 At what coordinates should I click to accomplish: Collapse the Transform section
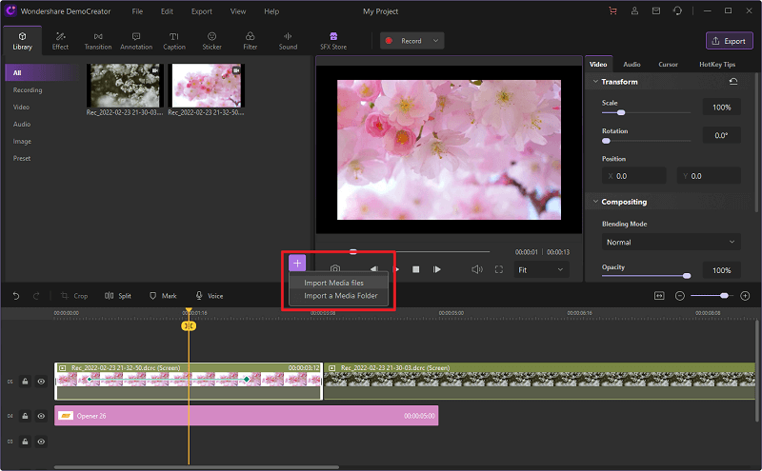[x=595, y=82]
